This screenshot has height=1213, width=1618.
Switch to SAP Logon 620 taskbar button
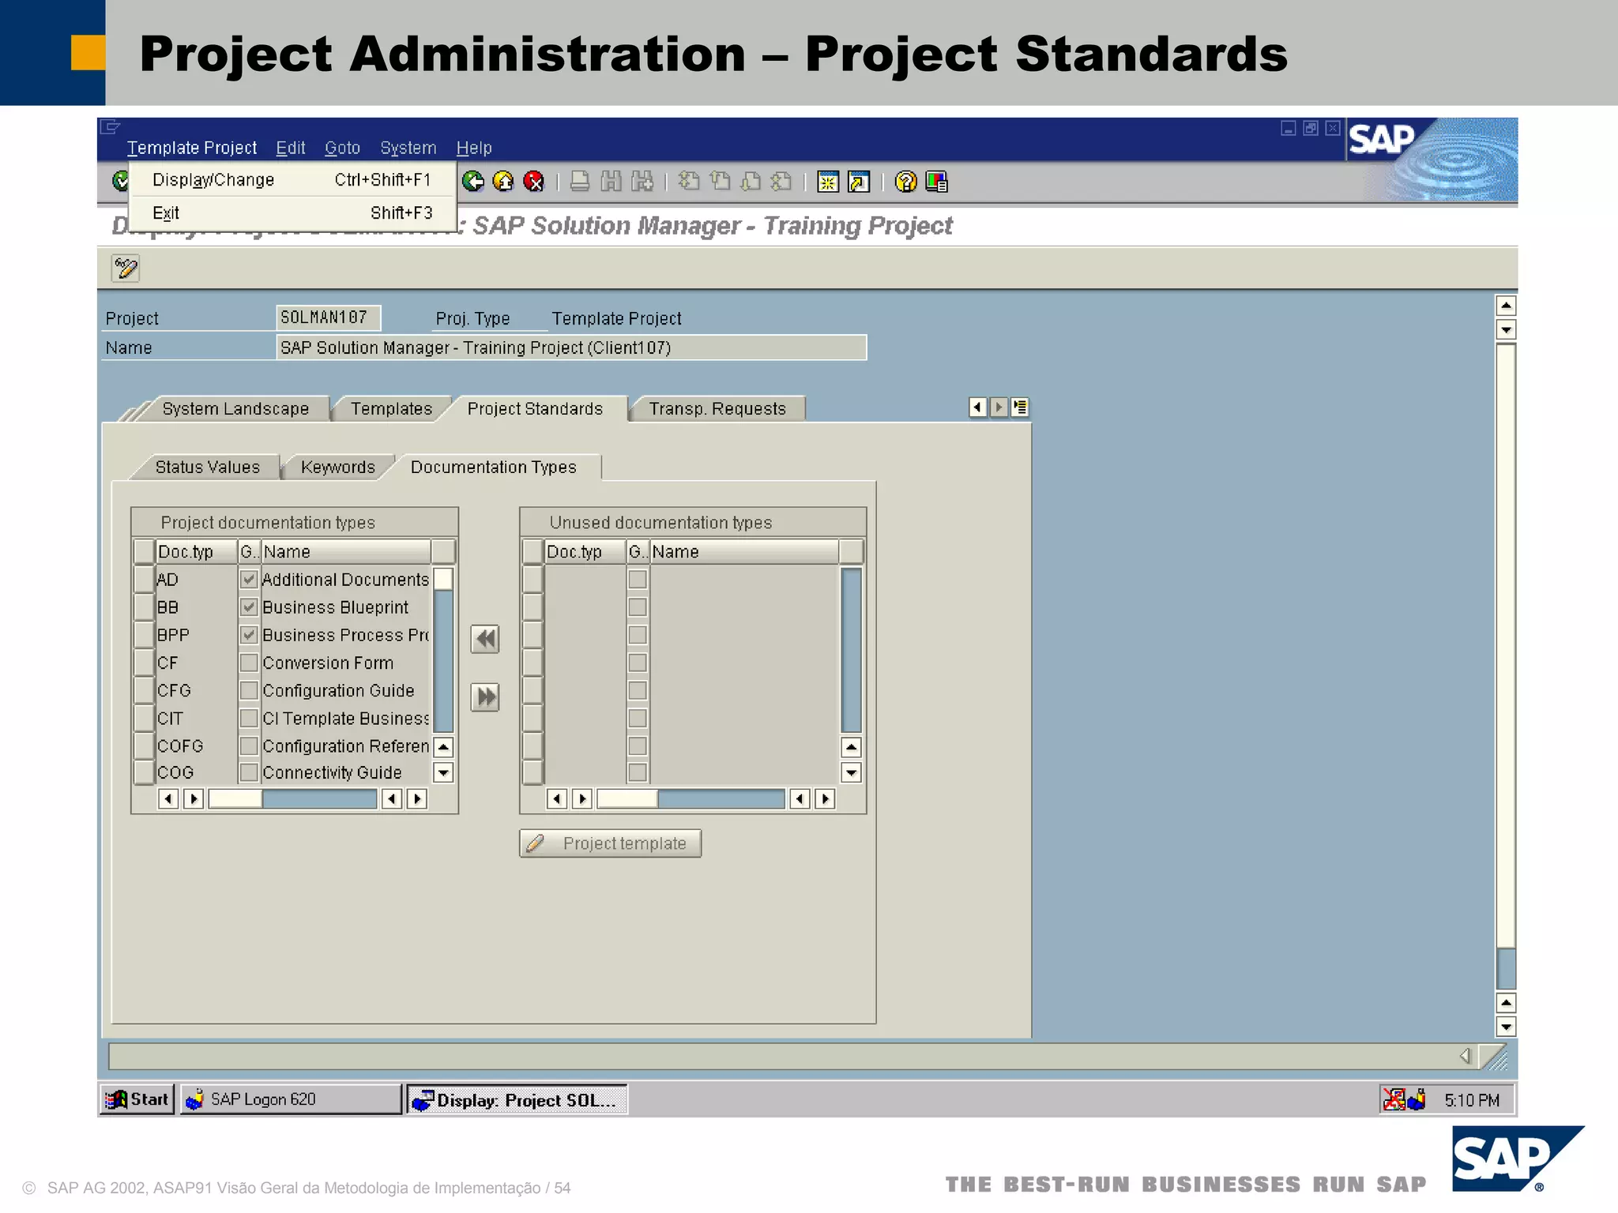point(291,1099)
